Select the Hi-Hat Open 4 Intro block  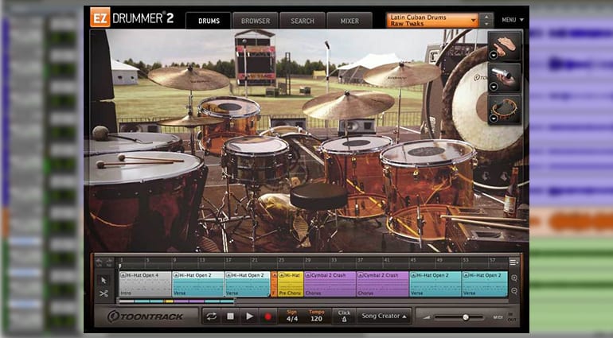[x=146, y=284]
